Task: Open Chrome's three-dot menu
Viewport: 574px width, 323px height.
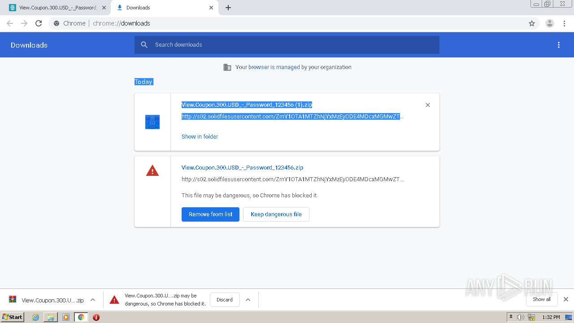Action: 565,23
